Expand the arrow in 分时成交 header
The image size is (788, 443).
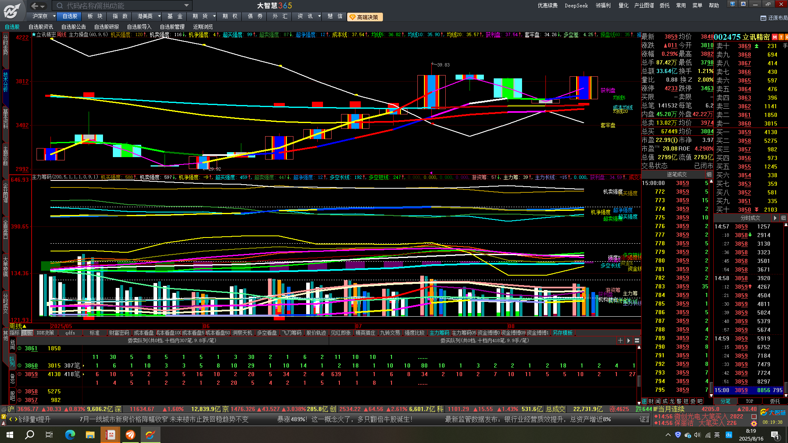(x=775, y=218)
